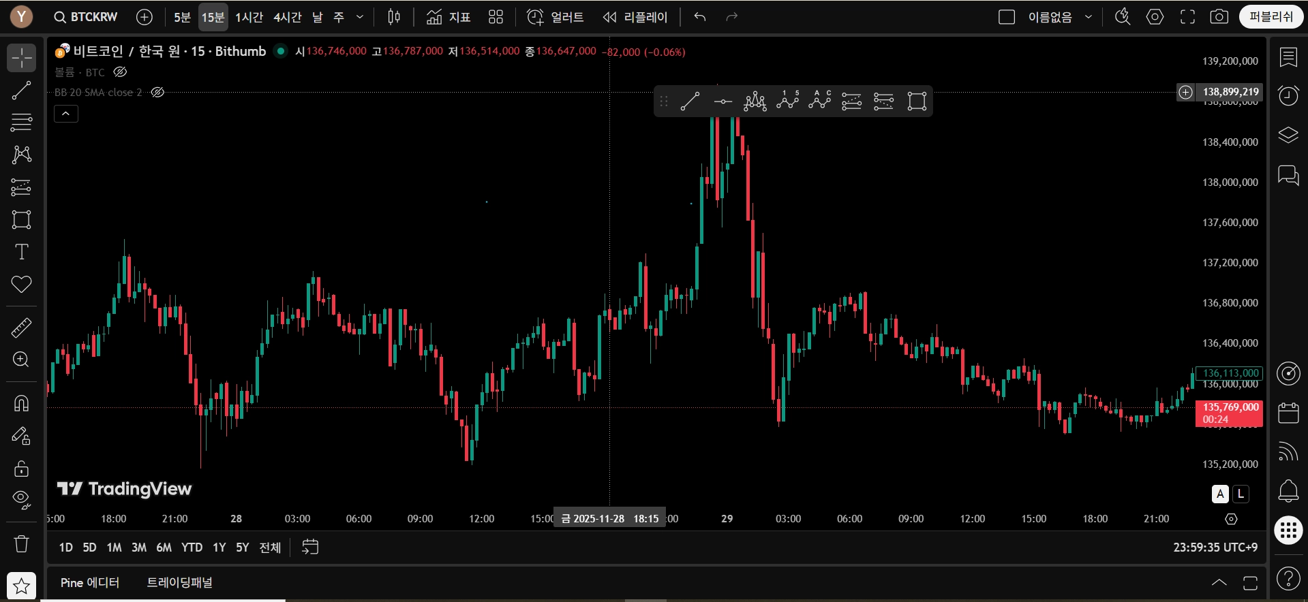Open the pattern tools group in left toolbar

[x=22, y=155]
